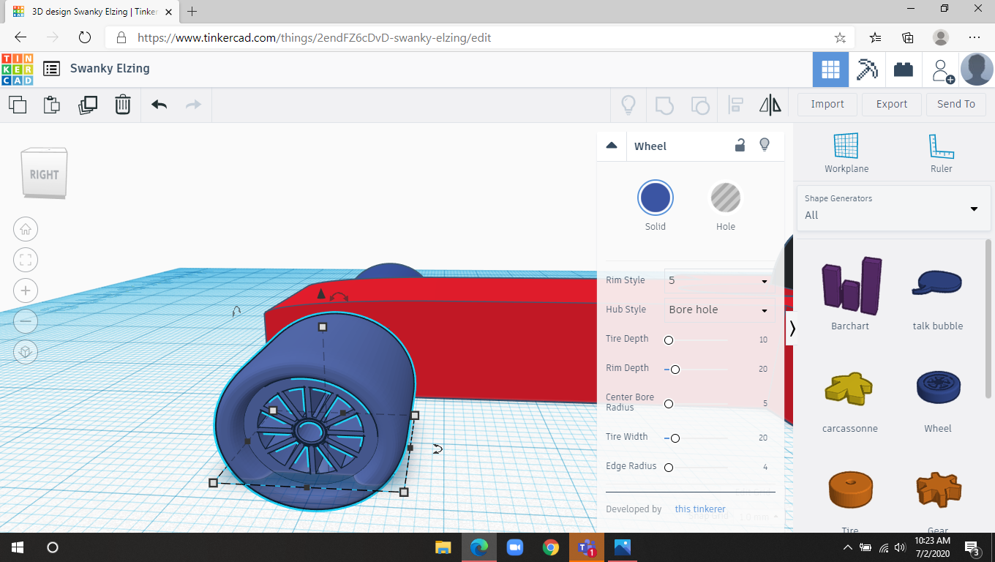This screenshot has height=562, width=995.
Task: Select the Barchart shape generator
Action: click(x=850, y=294)
